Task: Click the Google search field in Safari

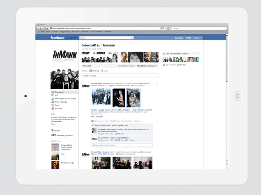Action: (198, 28)
